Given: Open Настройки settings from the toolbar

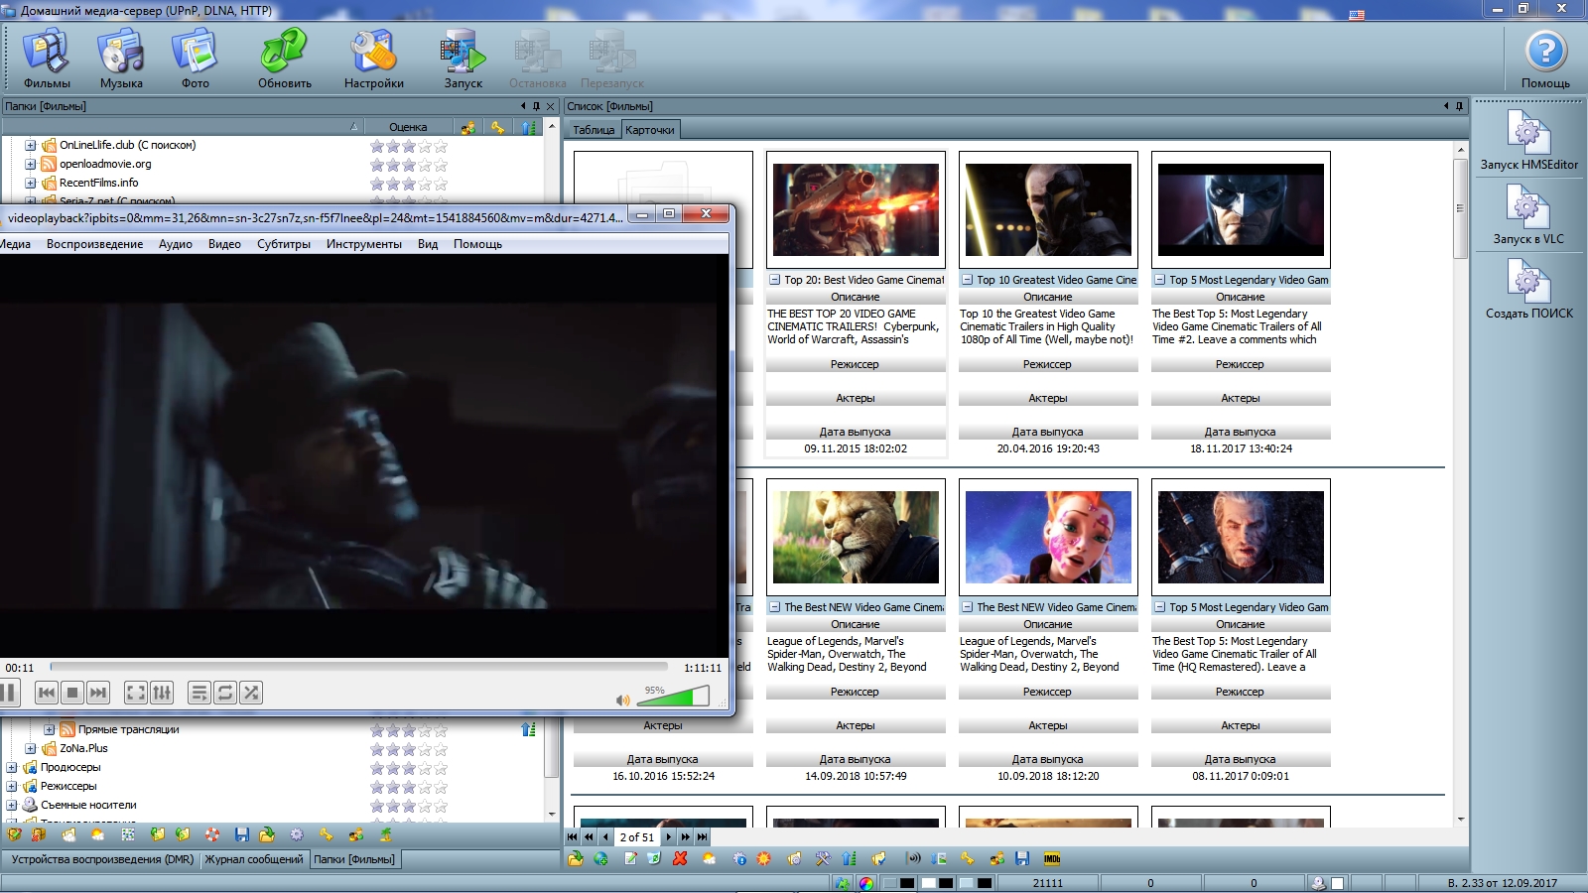Looking at the screenshot, I should point(373,58).
